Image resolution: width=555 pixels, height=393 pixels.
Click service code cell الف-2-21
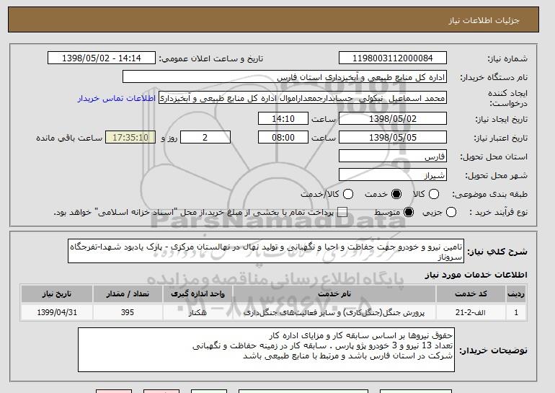471,312
